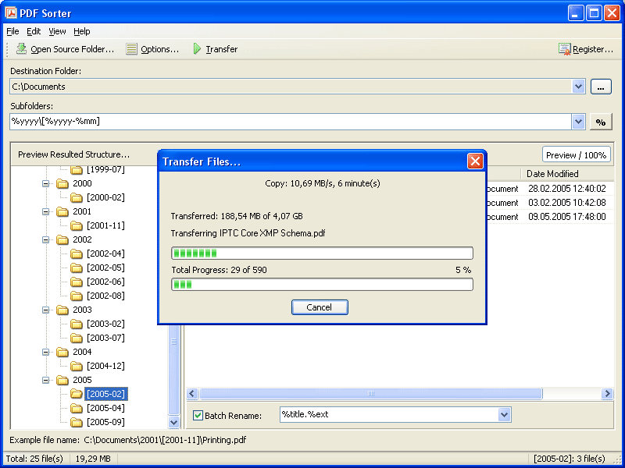Click the Register icon in toolbar
Viewport: 625px width, 468px height.
point(565,49)
